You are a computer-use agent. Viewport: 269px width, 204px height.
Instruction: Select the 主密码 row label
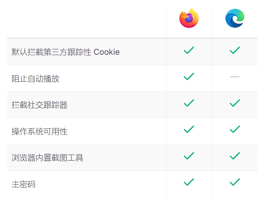point(24,184)
